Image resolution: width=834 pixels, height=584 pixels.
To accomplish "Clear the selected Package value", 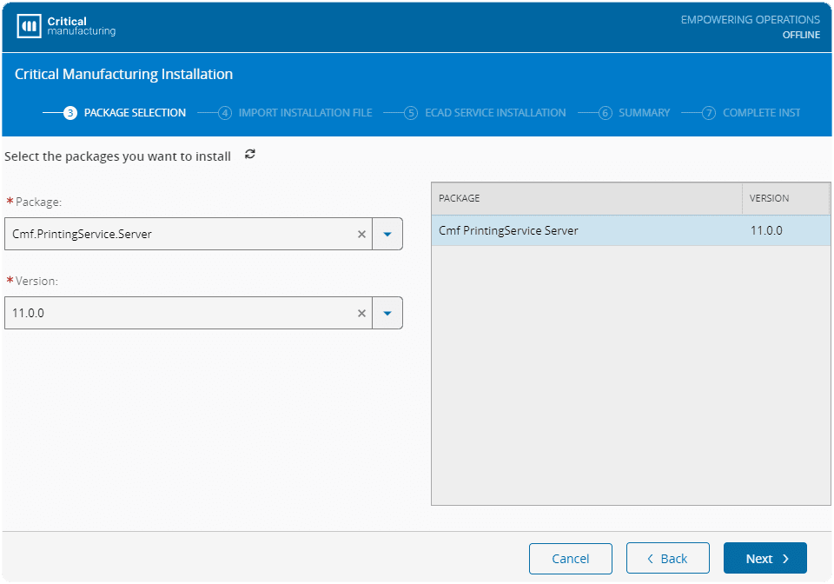I will click(x=361, y=234).
